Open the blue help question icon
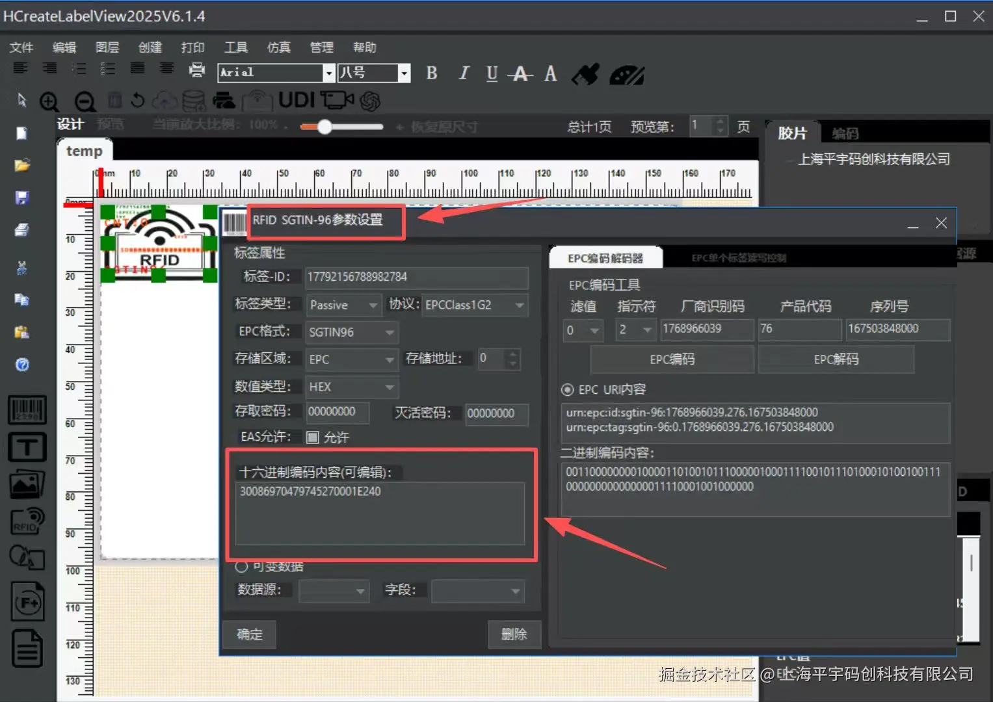 22,365
